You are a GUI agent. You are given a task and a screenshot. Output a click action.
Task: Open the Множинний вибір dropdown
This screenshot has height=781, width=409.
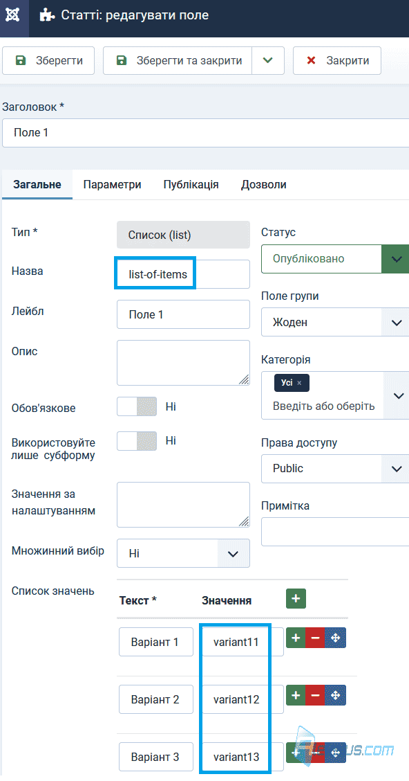(x=183, y=553)
